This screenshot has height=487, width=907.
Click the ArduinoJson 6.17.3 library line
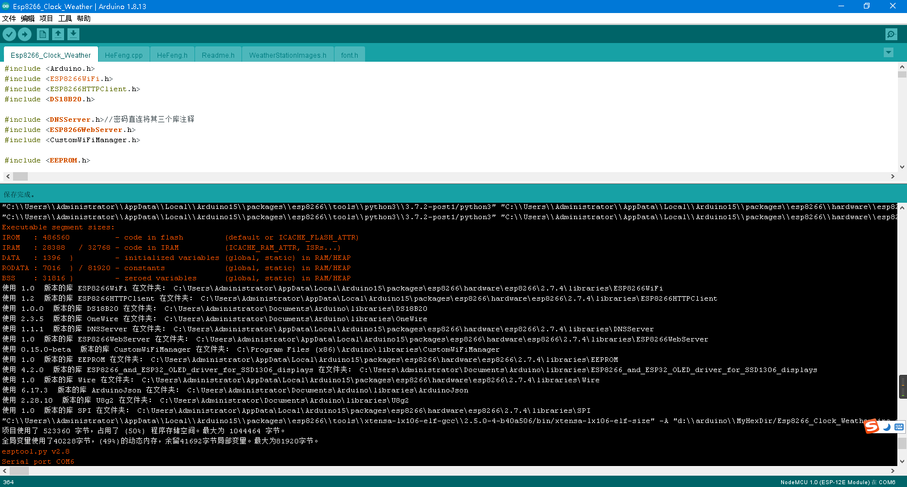click(235, 390)
